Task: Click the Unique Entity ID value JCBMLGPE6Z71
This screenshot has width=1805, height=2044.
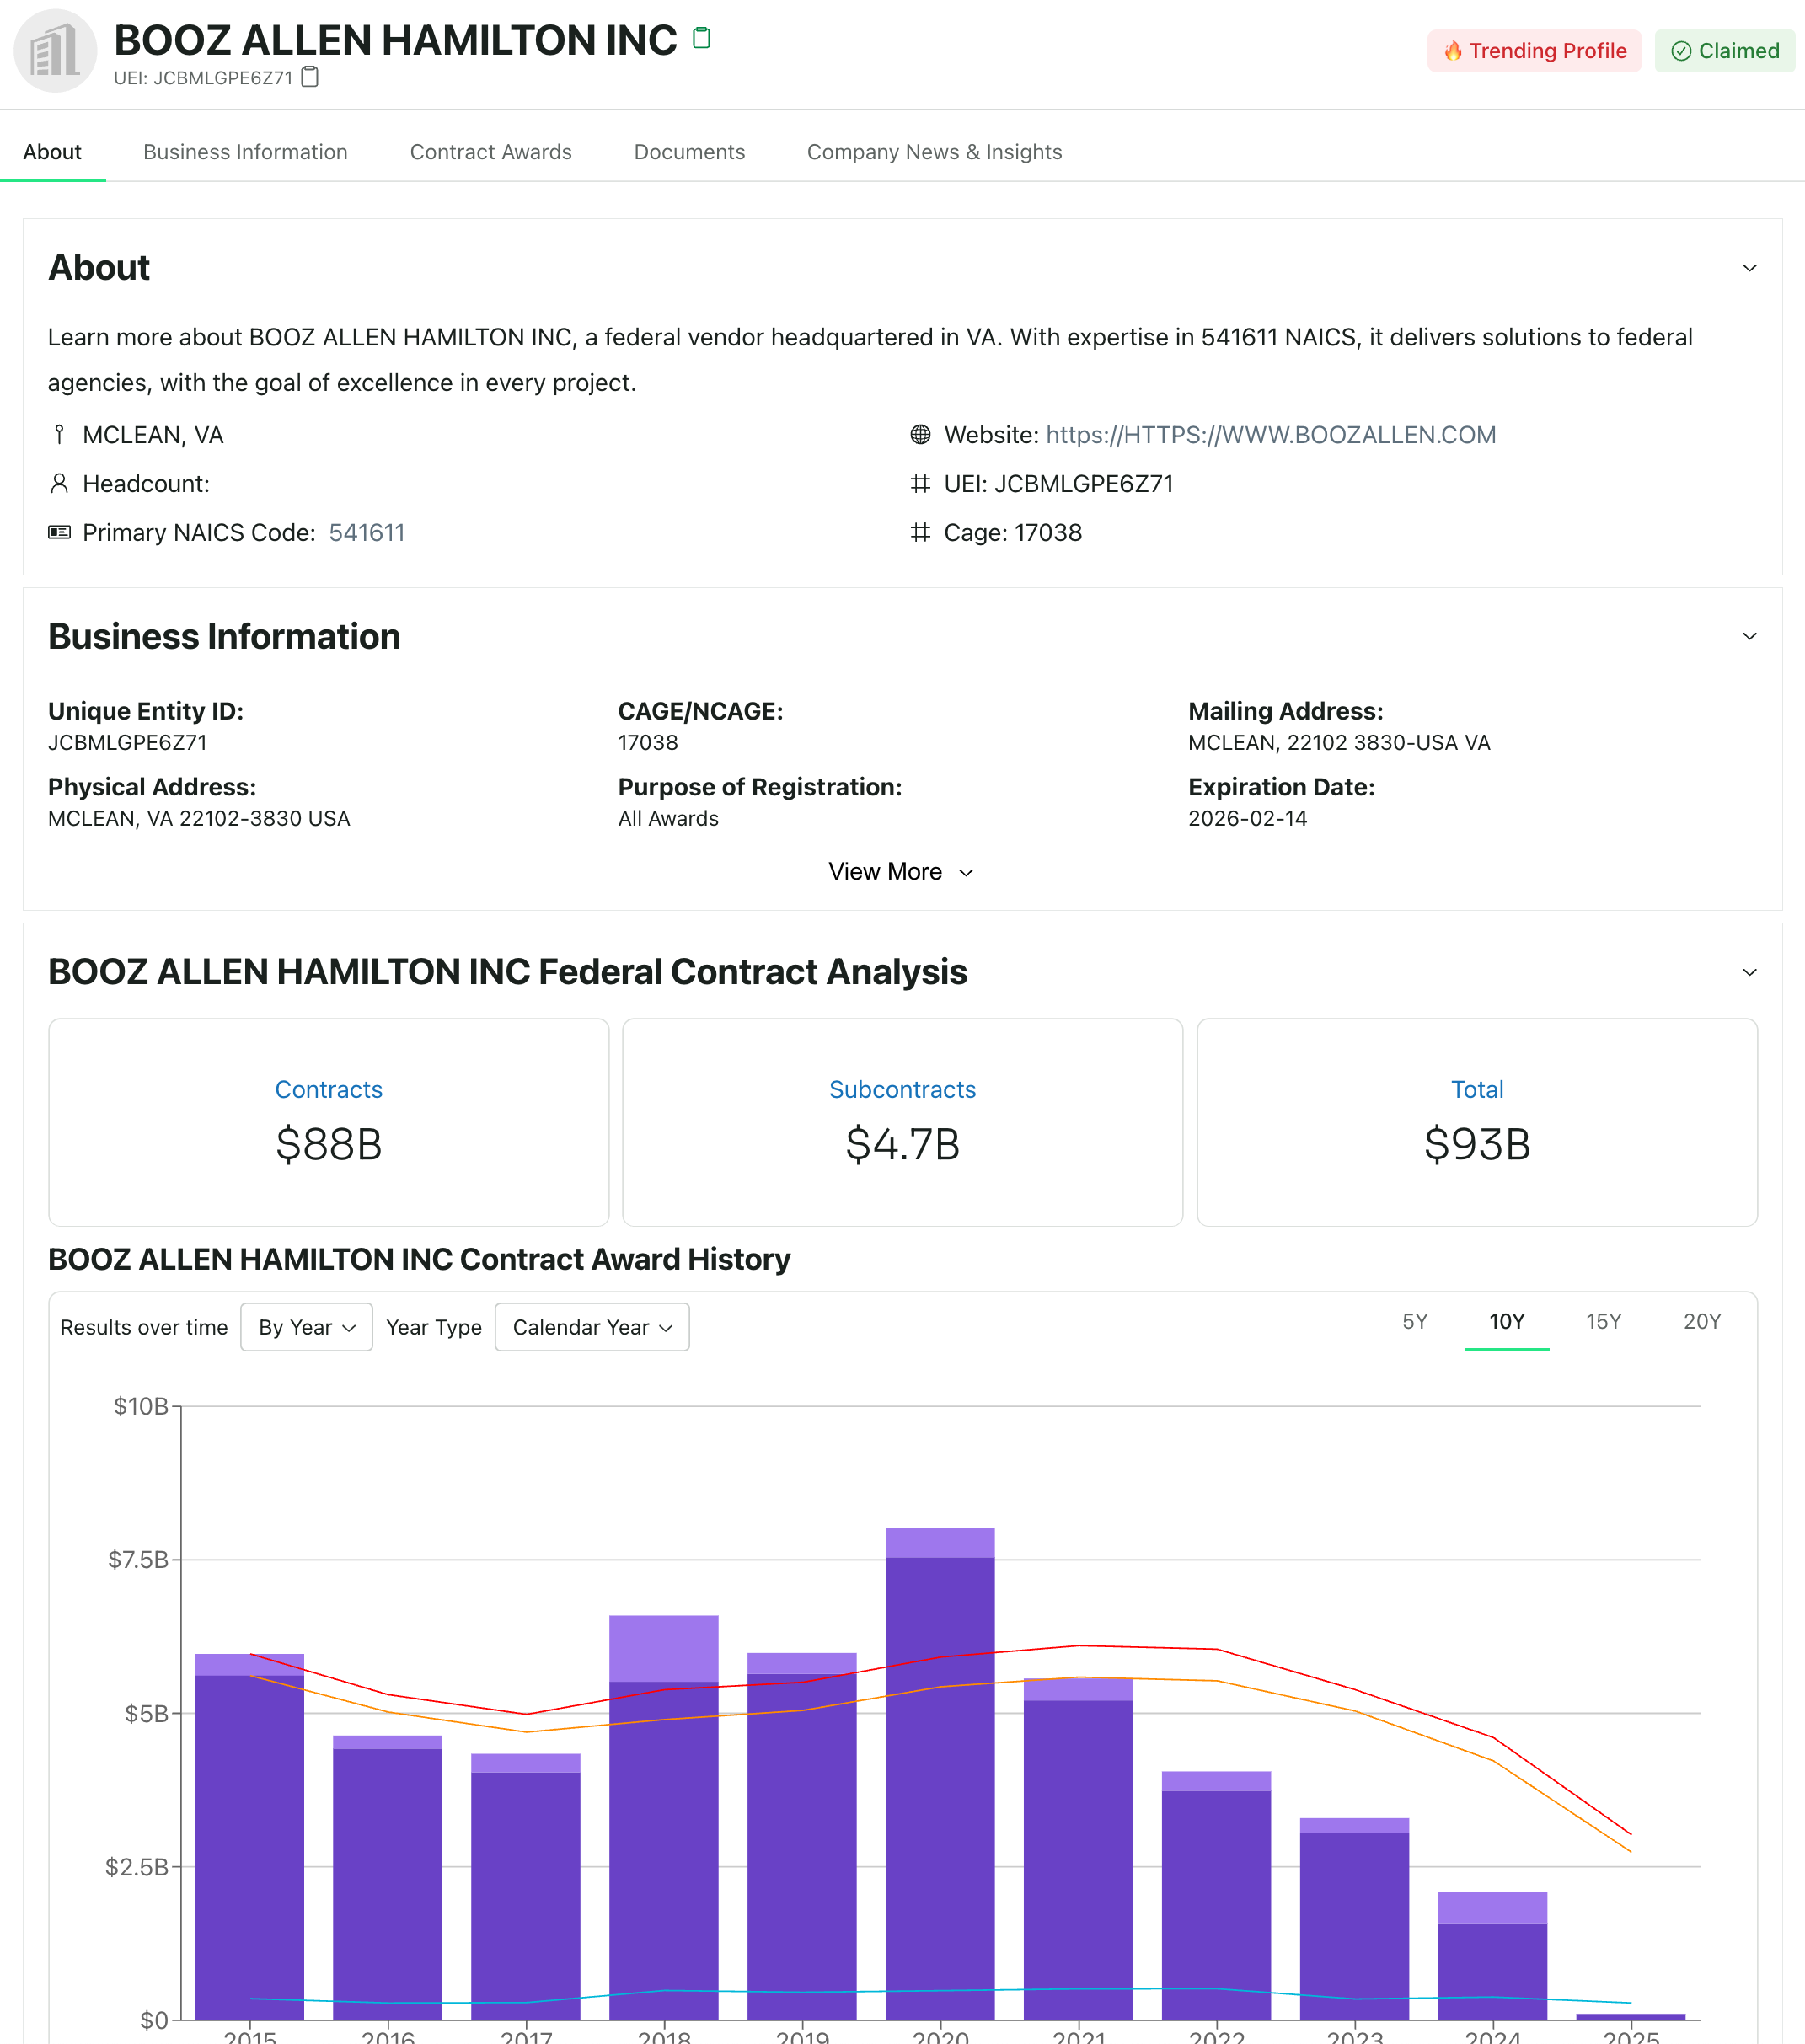Action: [x=127, y=742]
